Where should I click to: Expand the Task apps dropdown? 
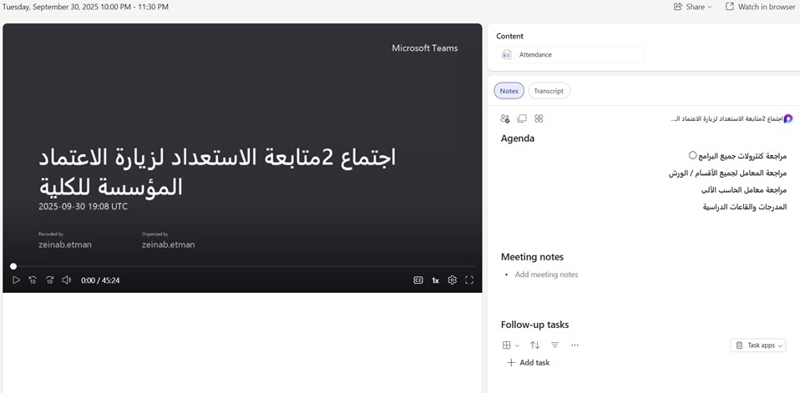(x=758, y=345)
